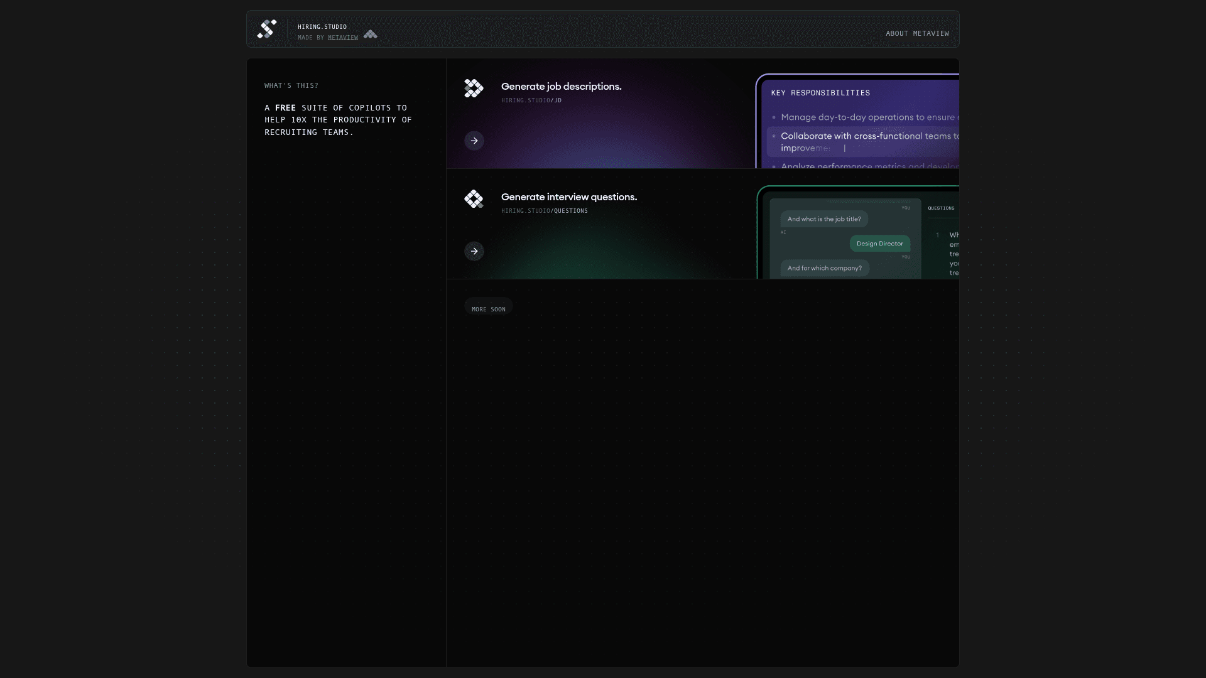
Task: Select the KEY RESPONSIBILITIES heading in purple preview
Action: [820, 92]
